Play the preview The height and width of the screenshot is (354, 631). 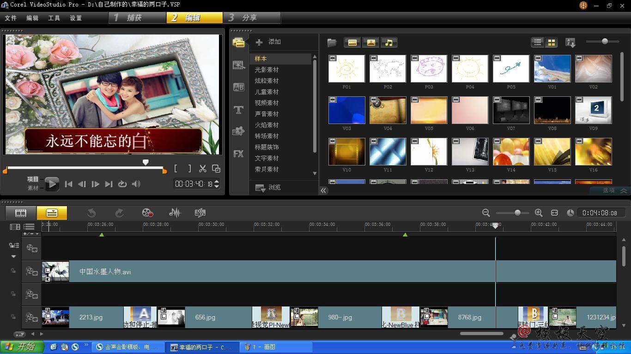pos(52,184)
